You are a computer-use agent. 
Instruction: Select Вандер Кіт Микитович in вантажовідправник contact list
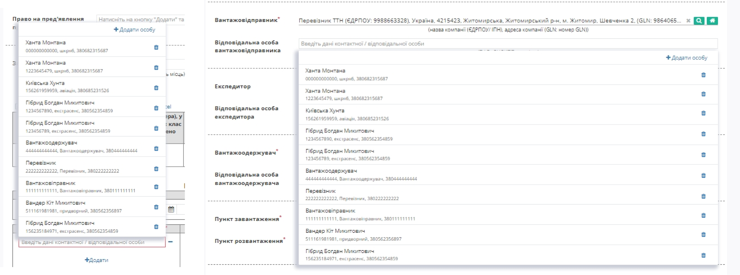coord(508,235)
